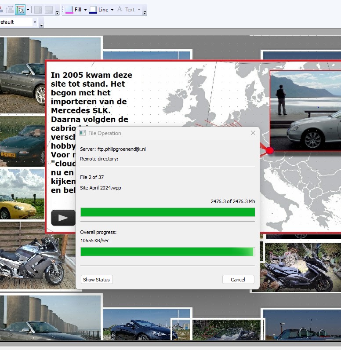Open the snap tool dropdown arrow
The width and height of the screenshot is (341, 350).
(x=28, y=10)
